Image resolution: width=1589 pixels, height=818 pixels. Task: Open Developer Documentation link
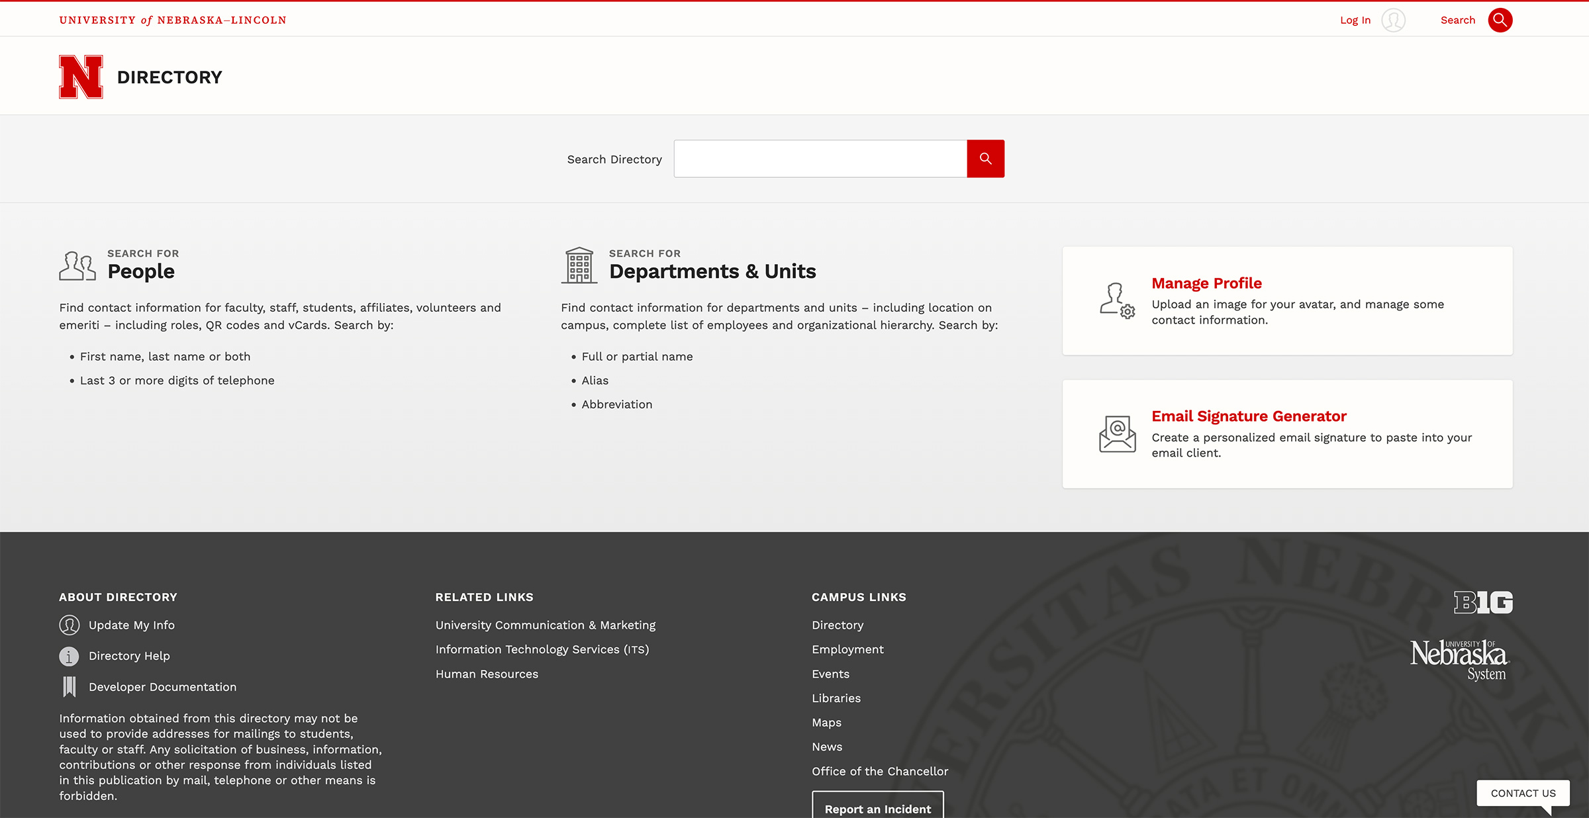pyautogui.click(x=162, y=687)
